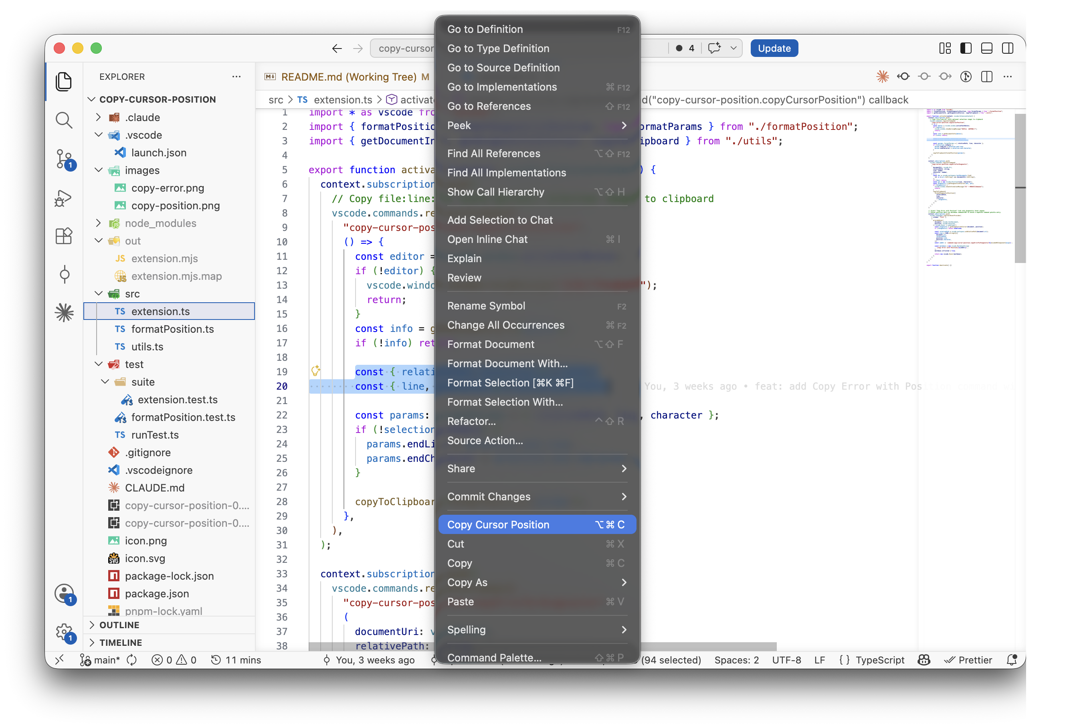Screen dimensions: 1071x728
Task: Click the src breadcrumb segment
Action: coord(276,99)
